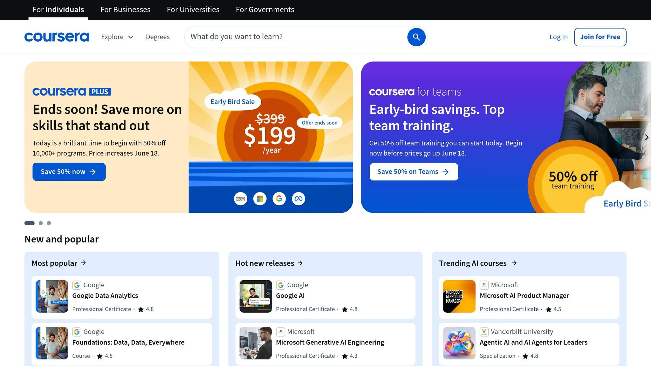The height and width of the screenshot is (366, 651).
Task: Open the Degrees menu item
Action: tap(158, 37)
